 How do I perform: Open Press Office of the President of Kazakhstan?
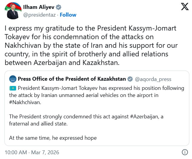point(72,79)
